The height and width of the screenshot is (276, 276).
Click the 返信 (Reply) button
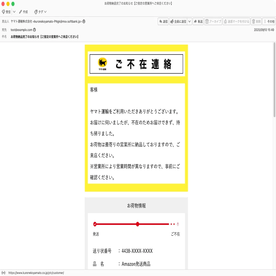163,21
